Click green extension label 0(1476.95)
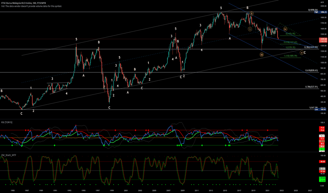The width and height of the screenshot is (328, 193). [290, 34]
